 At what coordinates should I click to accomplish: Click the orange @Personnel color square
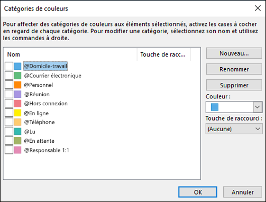pos(17,85)
